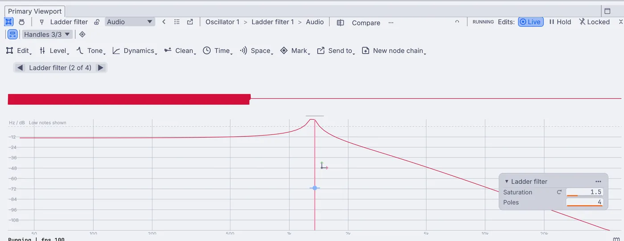Open the Mark dropdown menu
The height and width of the screenshot is (241, 624).
click(x=295, y=51)
